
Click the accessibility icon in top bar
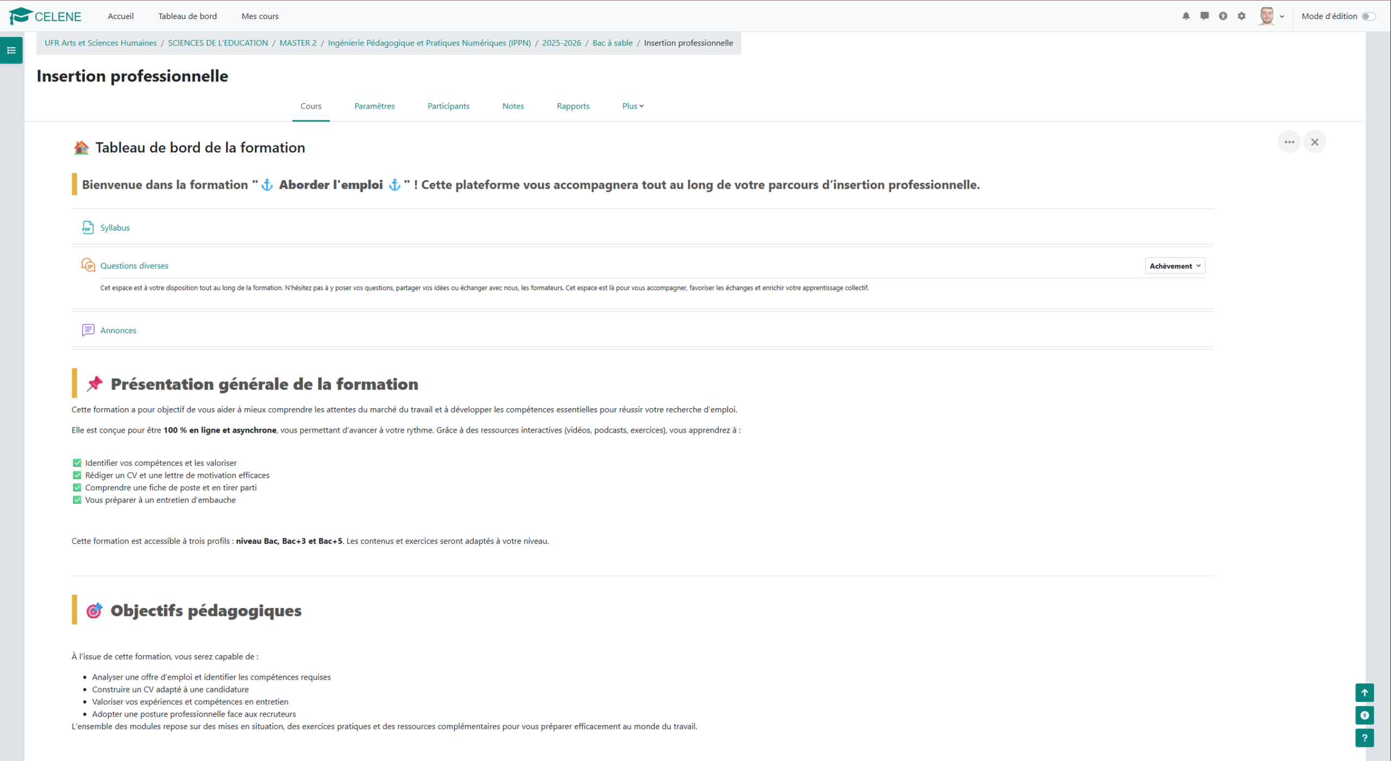[x=1223, y=16]
